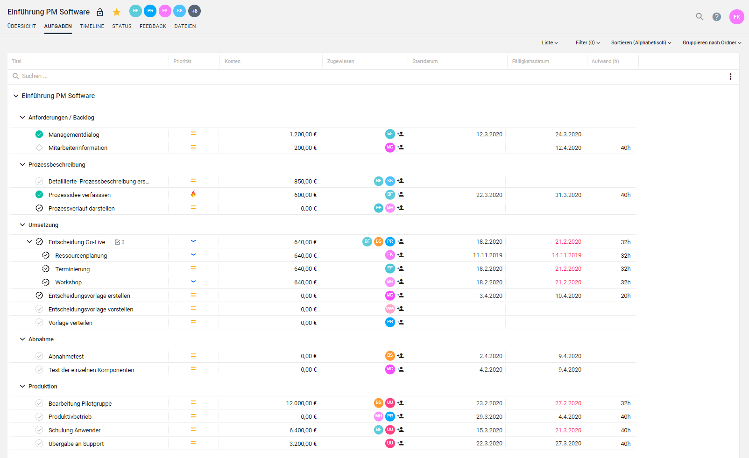Add assignee to Mitarbeiterinformation task
Image resolution: width=749 pixels, height=458 pixels.
tap(401, 147)
